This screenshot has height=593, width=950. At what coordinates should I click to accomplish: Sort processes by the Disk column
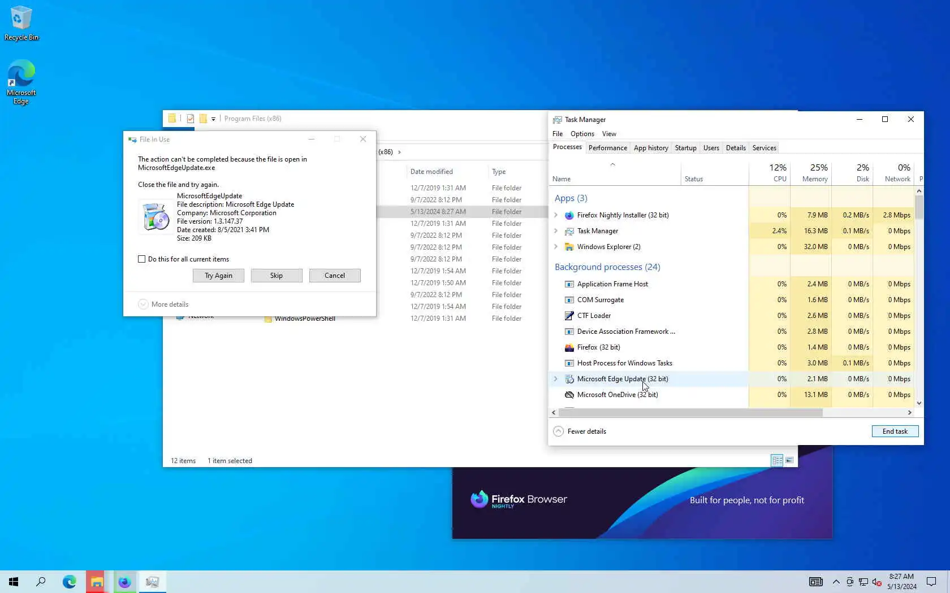tap(852, 173)
